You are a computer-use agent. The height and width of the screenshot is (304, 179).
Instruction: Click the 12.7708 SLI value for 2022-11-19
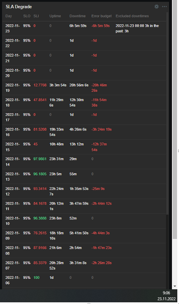(x=40, y=85)
